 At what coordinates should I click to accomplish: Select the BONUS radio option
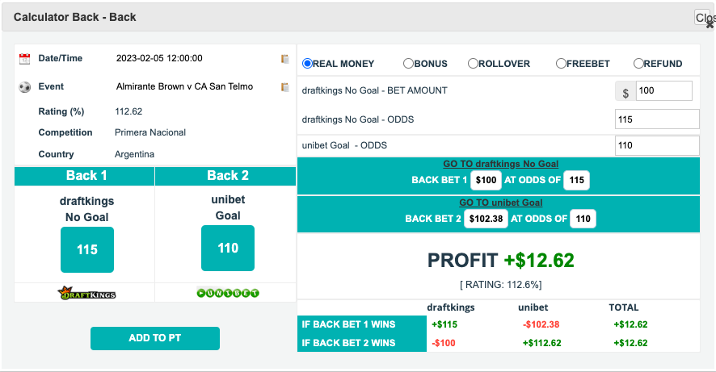(x=408, y=64)
